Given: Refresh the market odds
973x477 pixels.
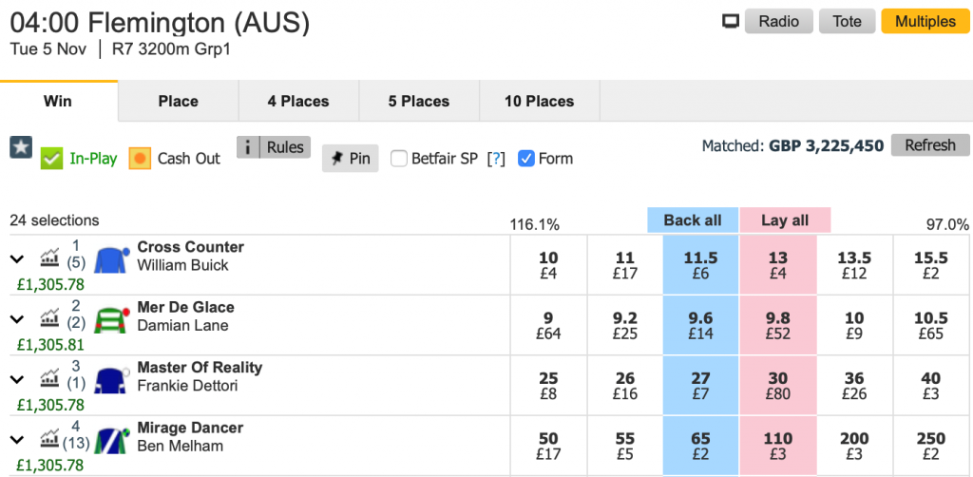Looking at the screenshot, I should (929, 145).
